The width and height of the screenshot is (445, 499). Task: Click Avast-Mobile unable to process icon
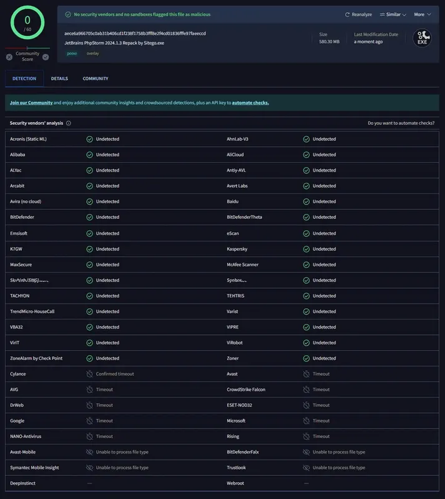click(89, 452)
